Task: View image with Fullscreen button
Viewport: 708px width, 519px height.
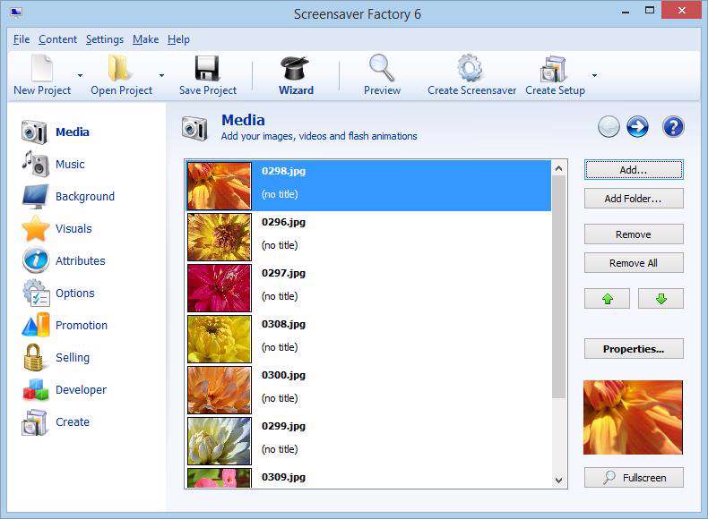Action: [x=634, y=478]
